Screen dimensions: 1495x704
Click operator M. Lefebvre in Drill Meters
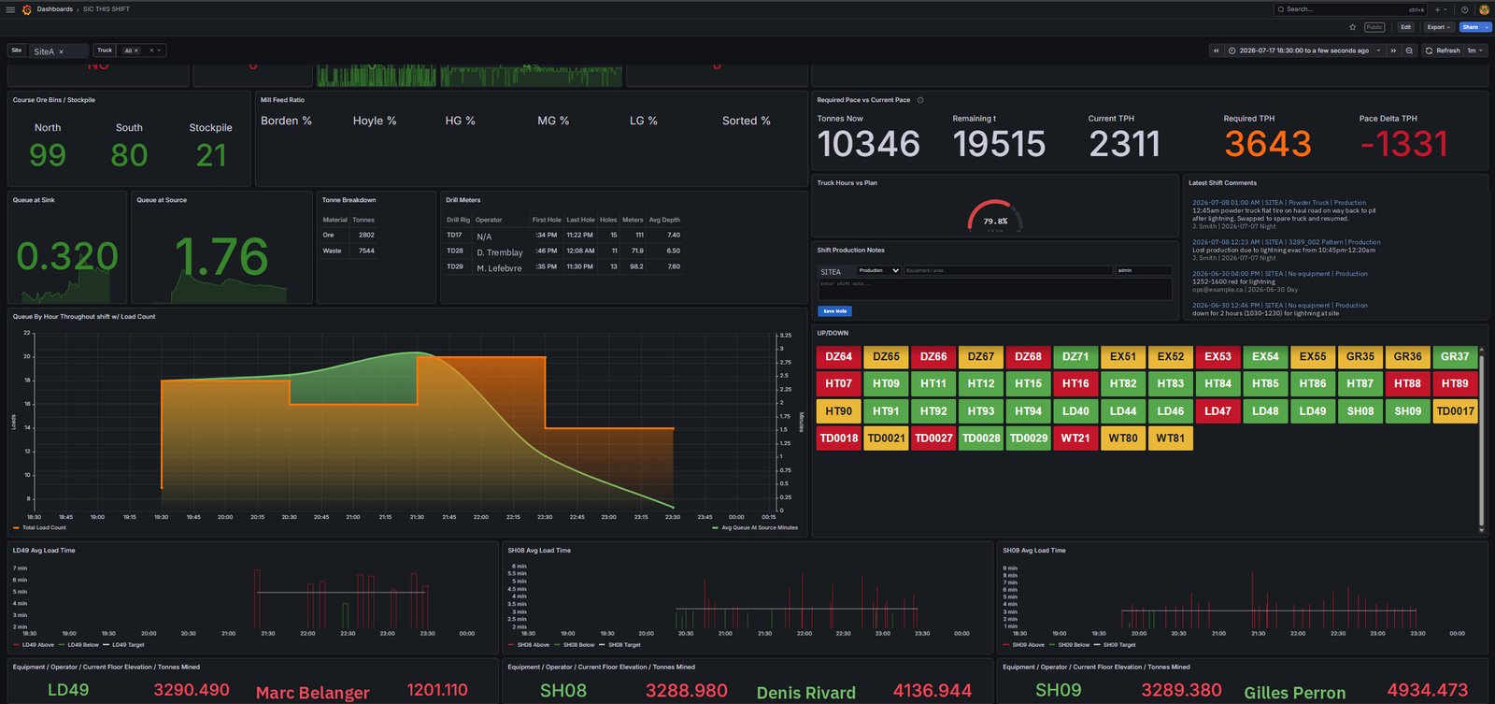(499, 268)
